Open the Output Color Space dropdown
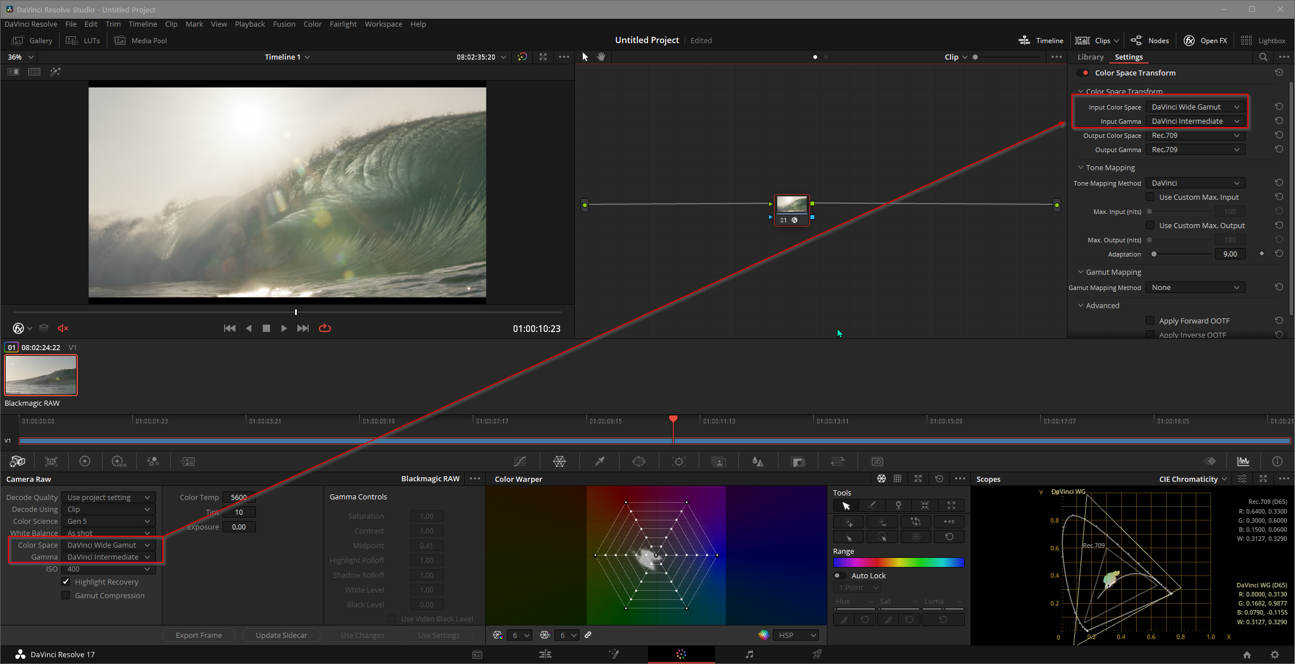 [1195, 135]
